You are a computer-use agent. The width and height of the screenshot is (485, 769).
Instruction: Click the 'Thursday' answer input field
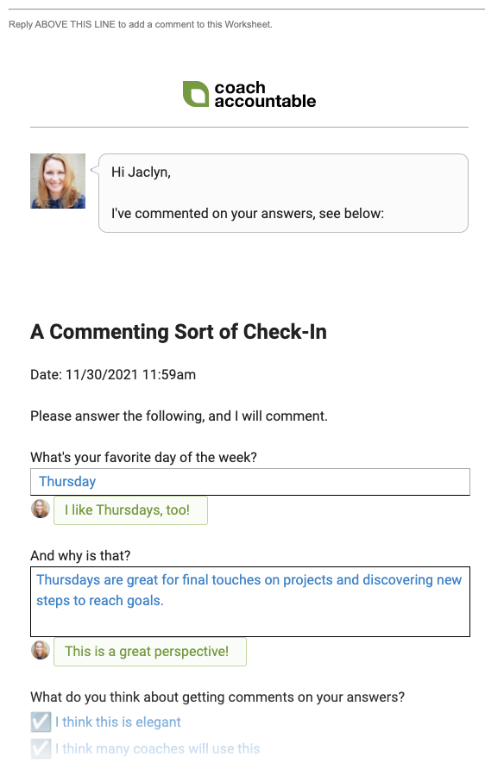(x=250, y=482)
